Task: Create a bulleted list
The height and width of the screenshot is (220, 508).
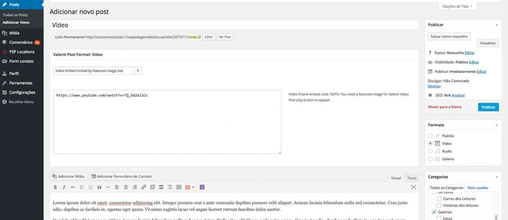Action: pyautogui.click(x=82, y=187)
